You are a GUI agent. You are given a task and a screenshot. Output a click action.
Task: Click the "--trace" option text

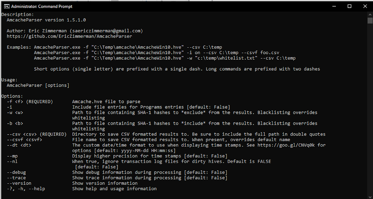16,178
